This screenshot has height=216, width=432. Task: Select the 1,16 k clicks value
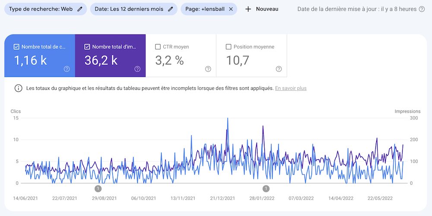click(30, 60)
